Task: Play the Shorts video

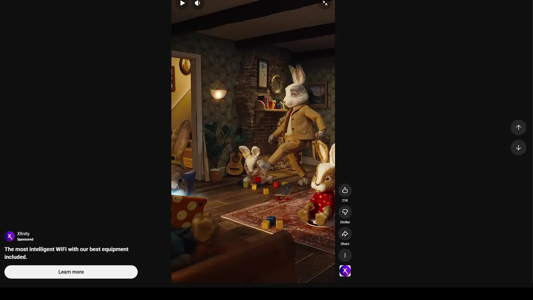Action: coord(182,3)
